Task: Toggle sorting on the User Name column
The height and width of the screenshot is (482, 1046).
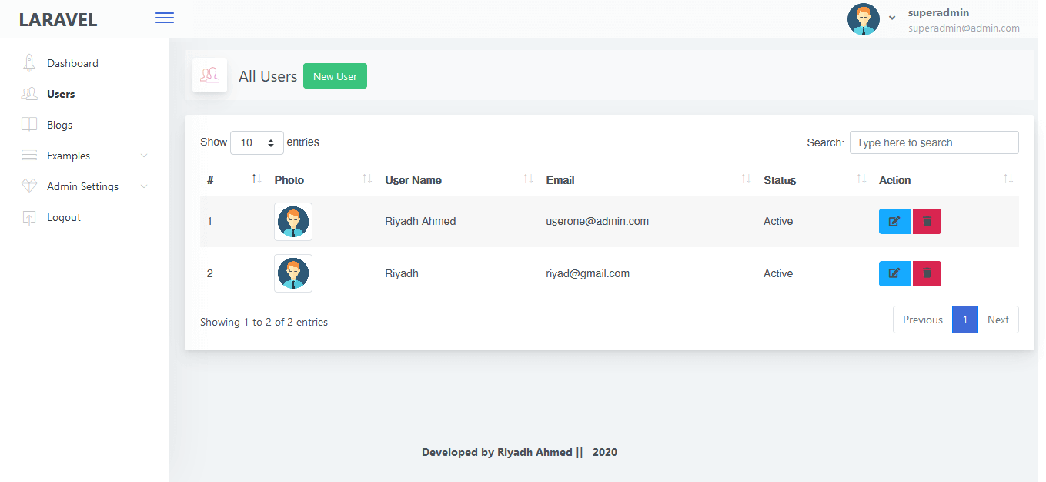Action: (458, 180)
